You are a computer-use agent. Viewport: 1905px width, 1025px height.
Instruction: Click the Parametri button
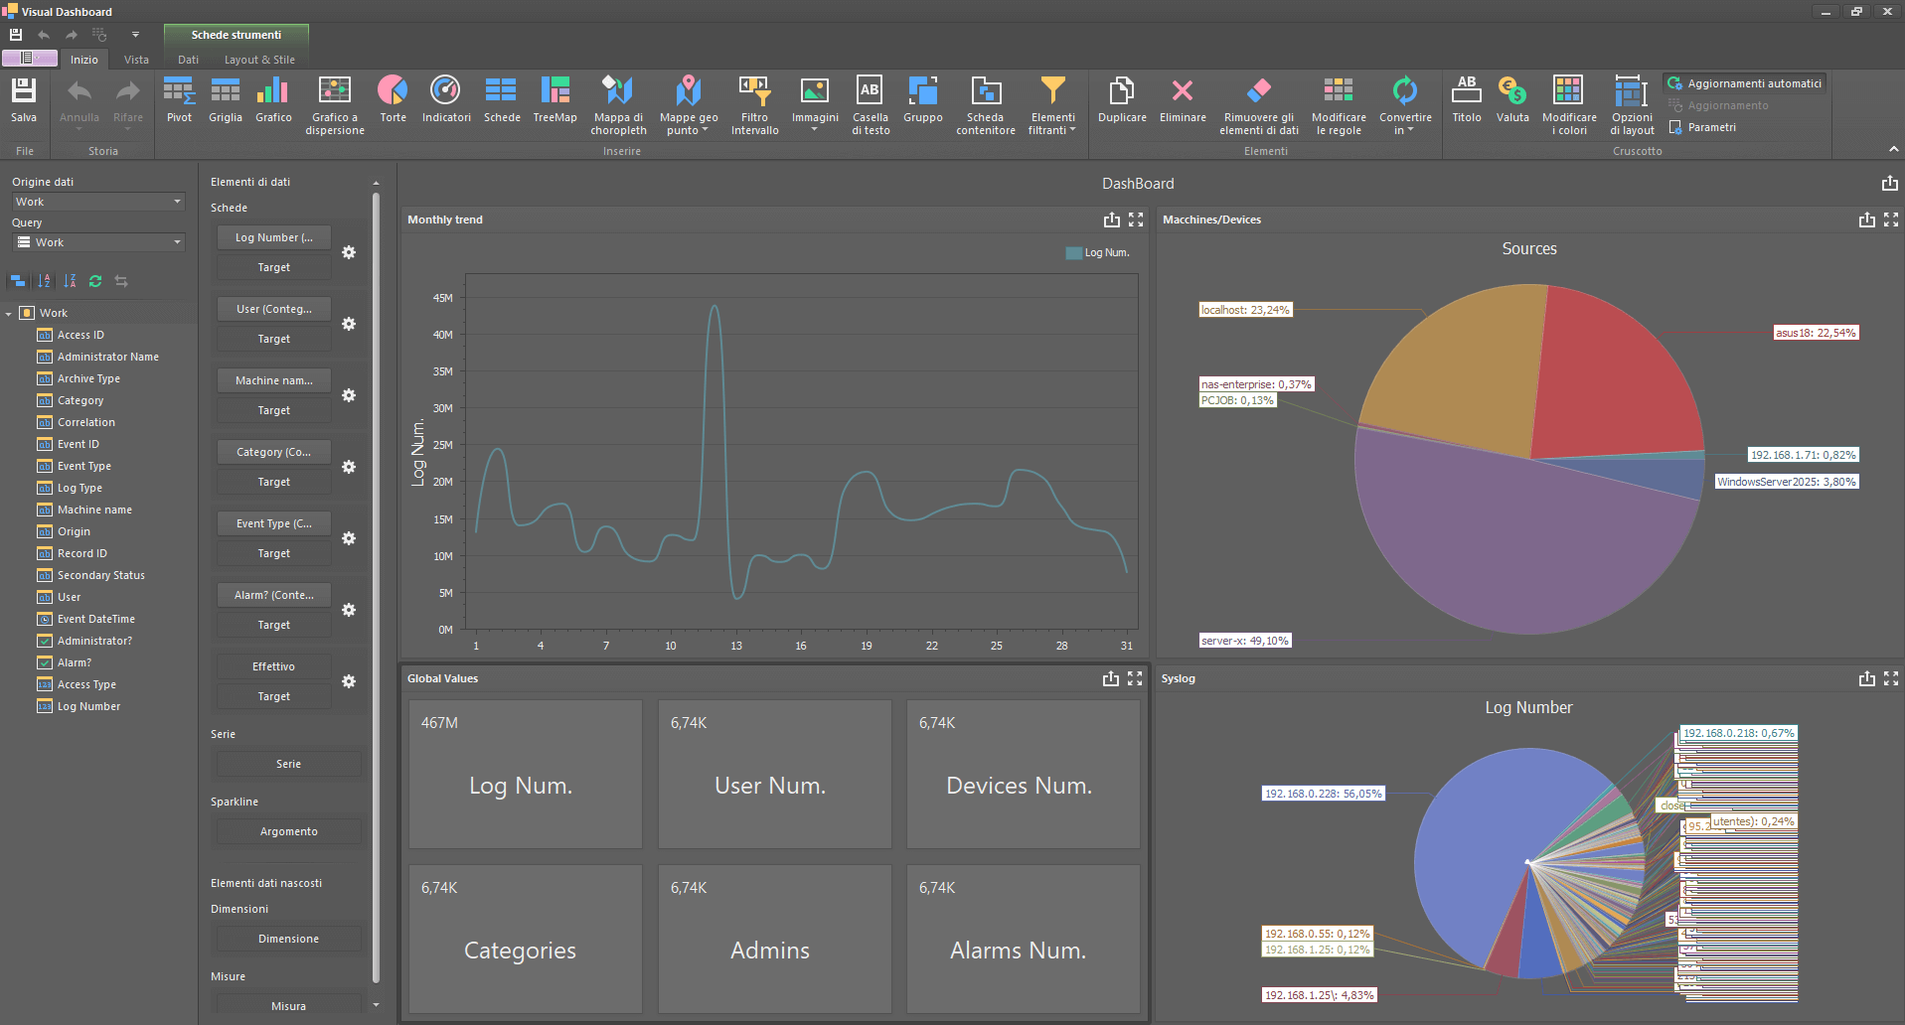(1703, 127)
